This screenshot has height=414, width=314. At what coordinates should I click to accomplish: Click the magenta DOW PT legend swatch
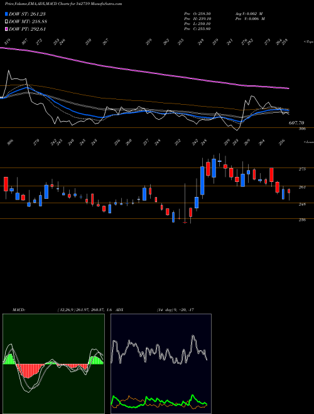pos(6,29)
